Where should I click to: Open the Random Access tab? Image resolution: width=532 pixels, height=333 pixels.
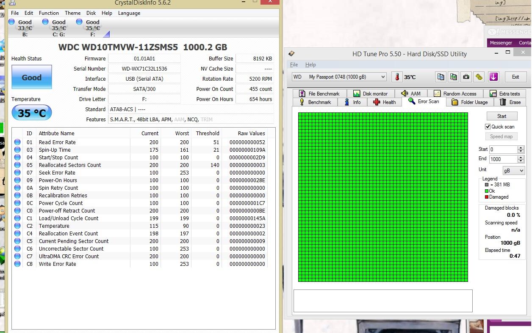(455, 93)
